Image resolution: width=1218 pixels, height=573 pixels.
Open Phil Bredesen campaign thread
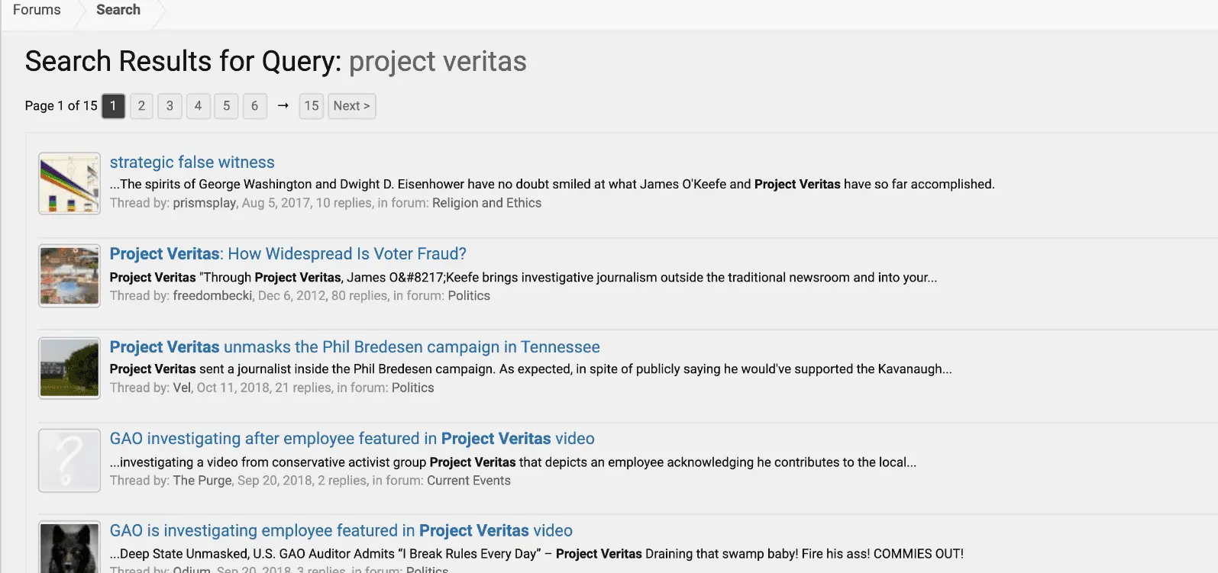click(354, 347)
